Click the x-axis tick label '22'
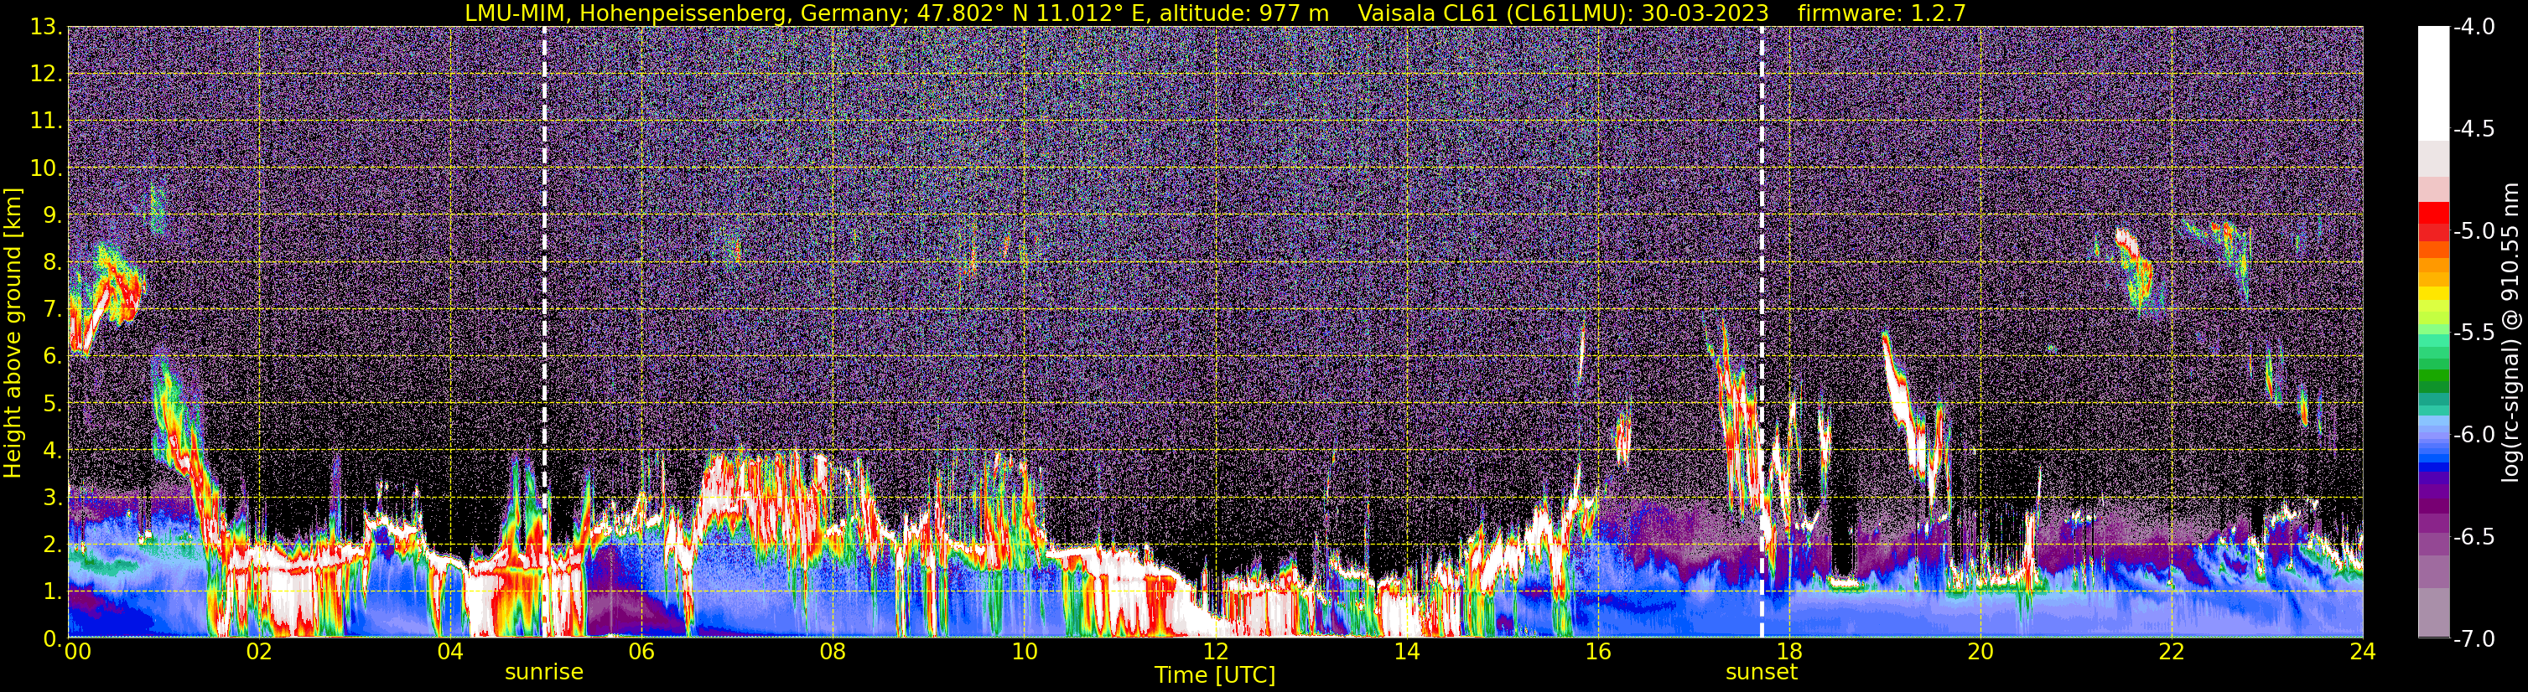Image resolution: width=2528 pixels, height=692 pixels. (x=2172, y=652)
